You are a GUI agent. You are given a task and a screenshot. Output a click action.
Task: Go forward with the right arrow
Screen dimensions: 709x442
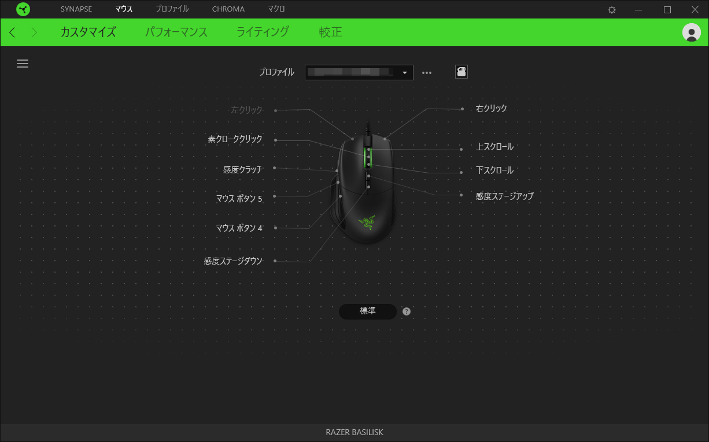[34, 32]
